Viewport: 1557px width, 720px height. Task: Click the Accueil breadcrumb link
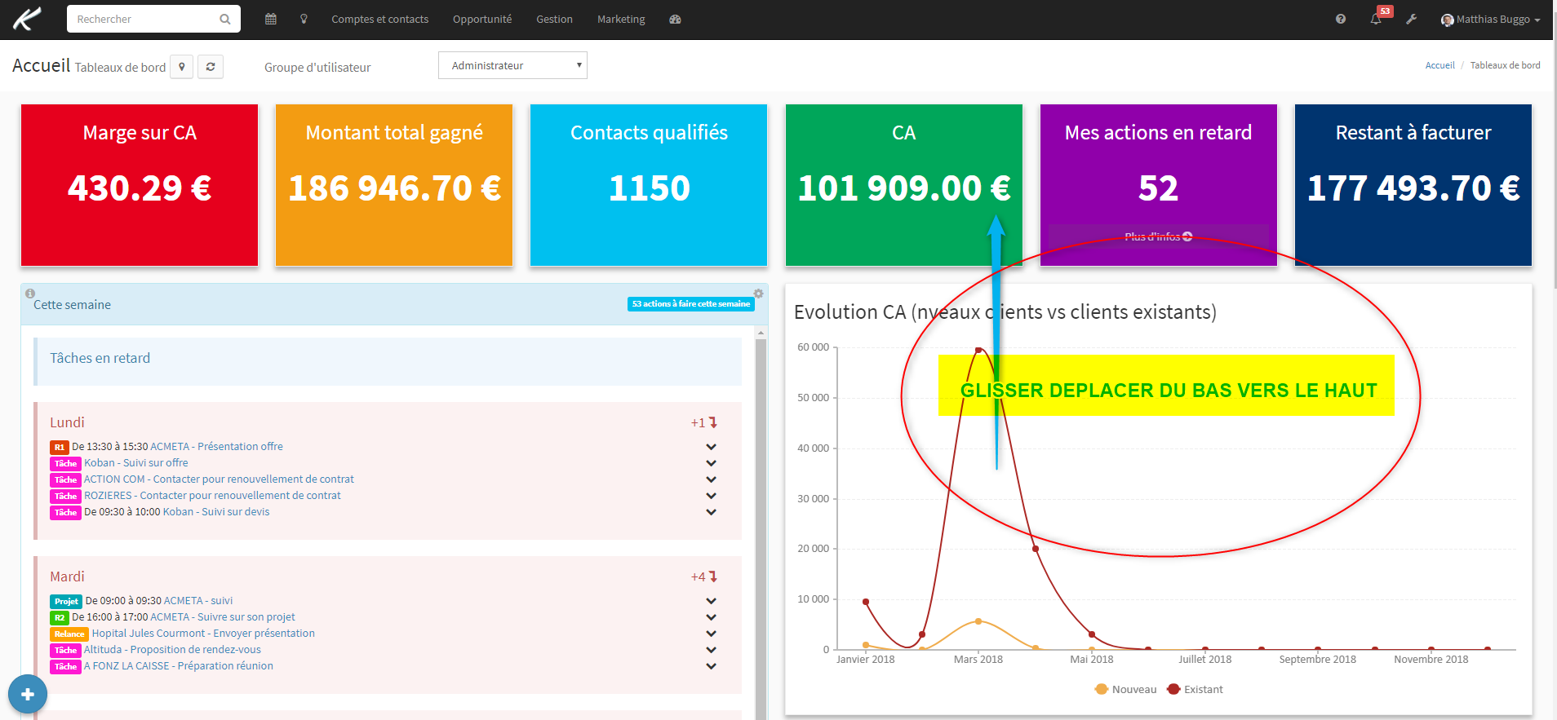pos(1439,65)
